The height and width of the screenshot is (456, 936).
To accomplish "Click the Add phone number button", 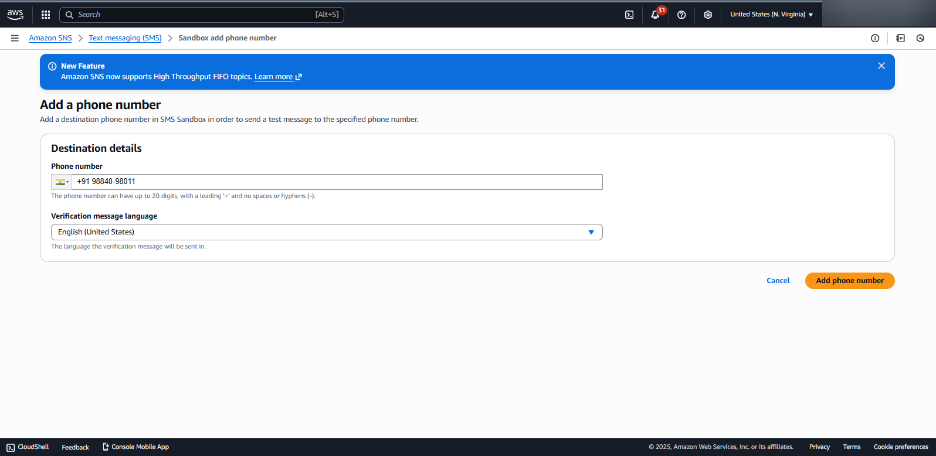I will click(x=849, y=281).
